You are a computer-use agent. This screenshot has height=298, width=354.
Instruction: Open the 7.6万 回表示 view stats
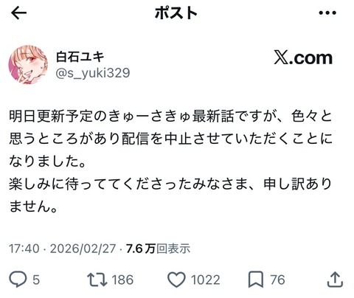[158, 249]
